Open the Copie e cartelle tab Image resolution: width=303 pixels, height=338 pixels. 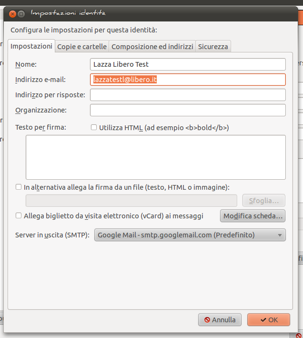(82, 46)
